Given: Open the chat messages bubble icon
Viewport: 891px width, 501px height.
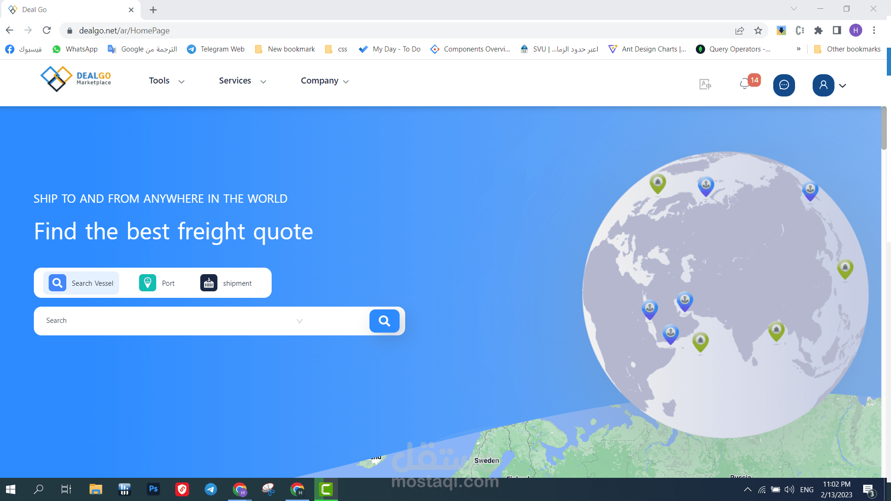Looking at the screenshot, I should coord(784,85).
